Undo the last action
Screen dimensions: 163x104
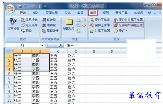tap(25, 6)
